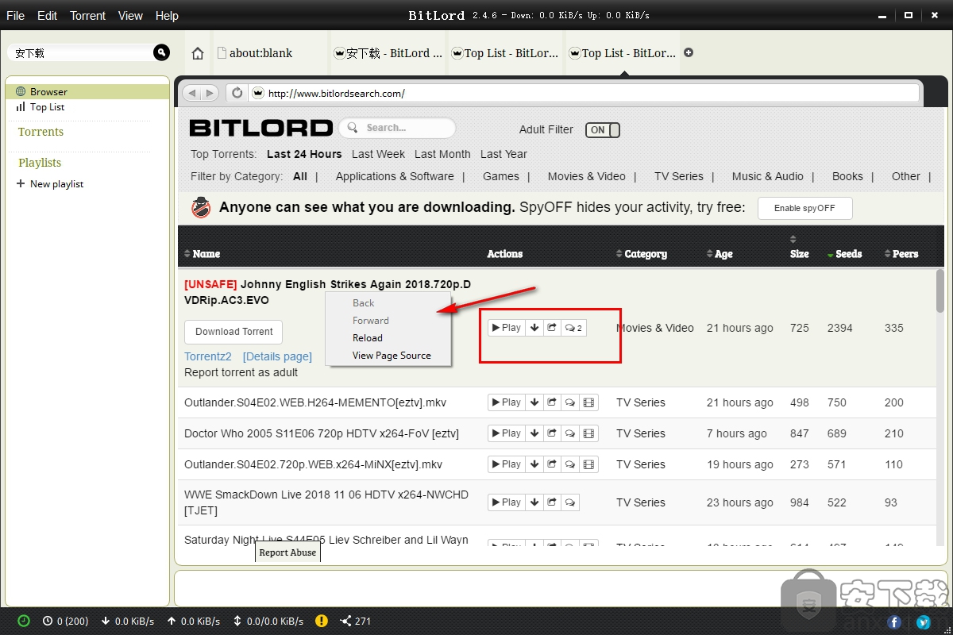This screenshot has height=635, width=953.
Task: Open the Details page link
Action: click(277, 357)
